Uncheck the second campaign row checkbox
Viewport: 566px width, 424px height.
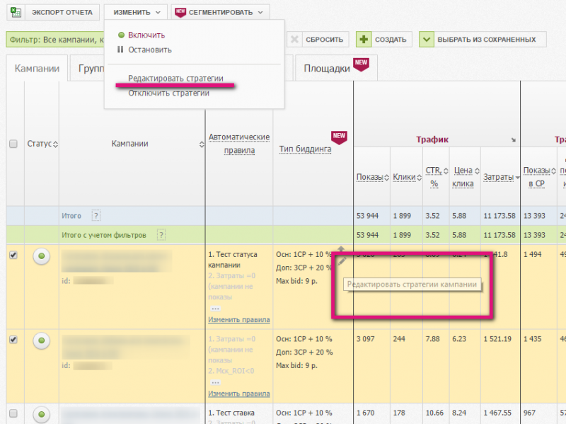(x=13, y=340)
